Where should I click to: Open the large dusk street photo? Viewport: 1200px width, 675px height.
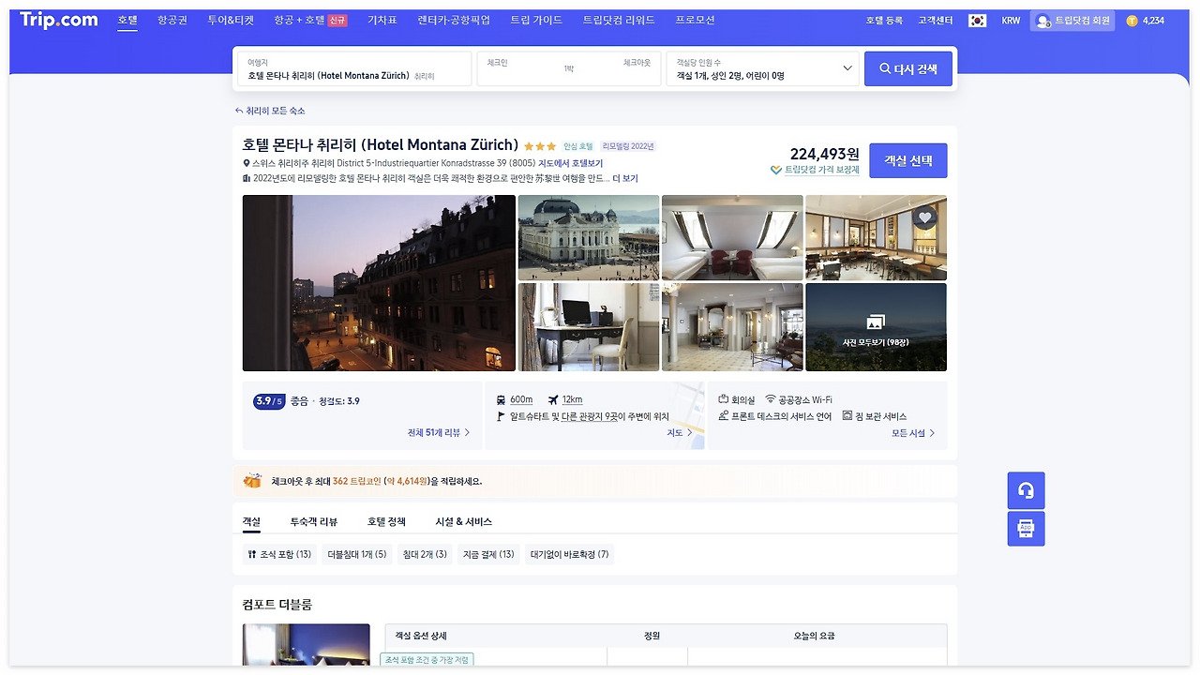(379, 283)
